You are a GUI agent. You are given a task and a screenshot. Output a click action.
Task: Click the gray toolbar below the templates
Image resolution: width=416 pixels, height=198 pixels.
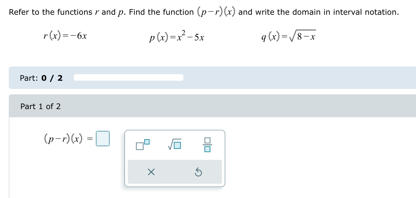coord(175,172)
